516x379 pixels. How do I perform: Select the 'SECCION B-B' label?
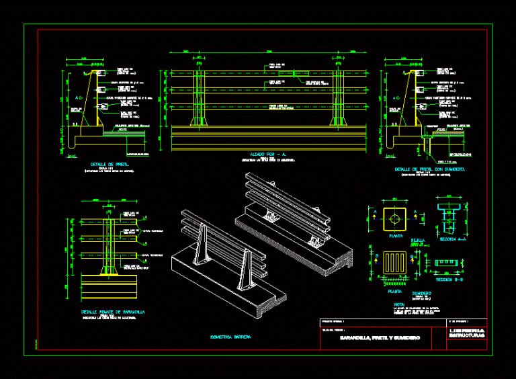(x=449, y=280)
